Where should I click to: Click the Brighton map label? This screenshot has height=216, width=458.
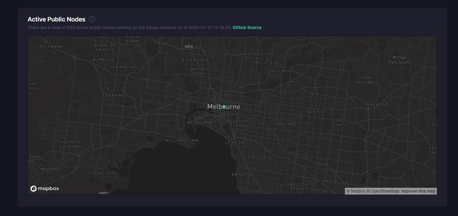242,174
